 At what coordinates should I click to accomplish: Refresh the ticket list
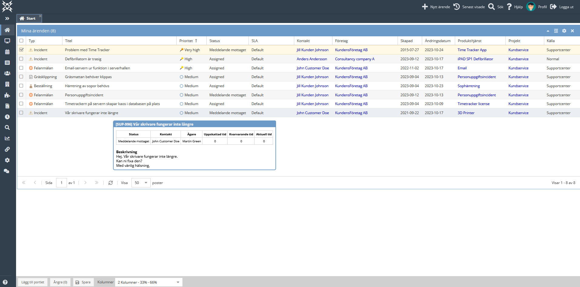[x=111, y=183]
